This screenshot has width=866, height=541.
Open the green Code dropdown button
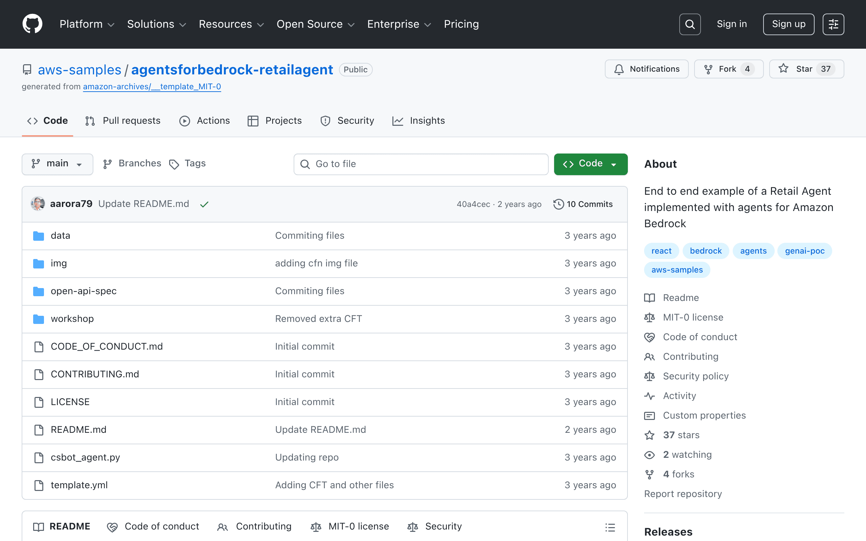(x=591, y=164)
